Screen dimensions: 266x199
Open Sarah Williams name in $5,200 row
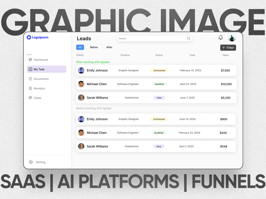[97, 98]
